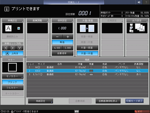Select the left-facing original direction icon
The width and height of the screenshot is (150, 113).
tap(6, 48)
